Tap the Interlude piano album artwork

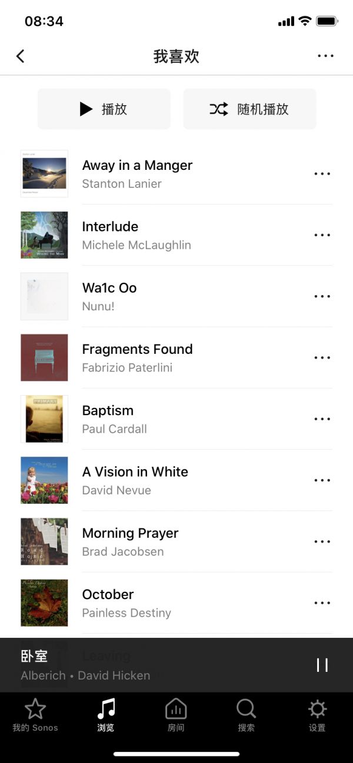pos(44,235)
